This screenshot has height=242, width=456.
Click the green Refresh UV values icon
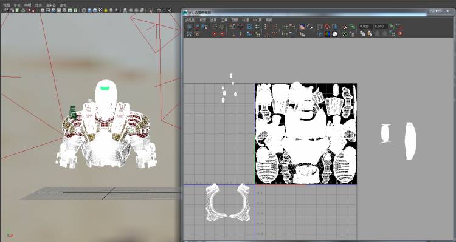pos(392,27)
